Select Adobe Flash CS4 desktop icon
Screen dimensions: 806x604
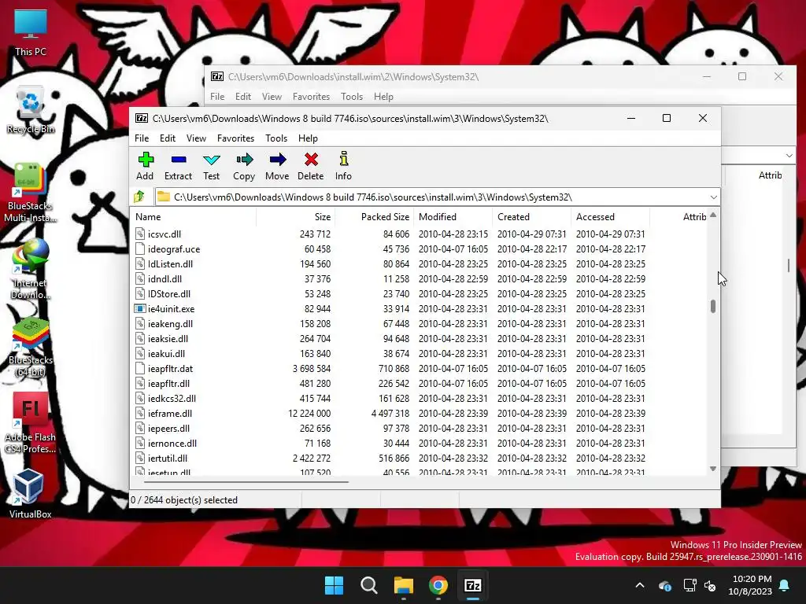tap(31, 423)
